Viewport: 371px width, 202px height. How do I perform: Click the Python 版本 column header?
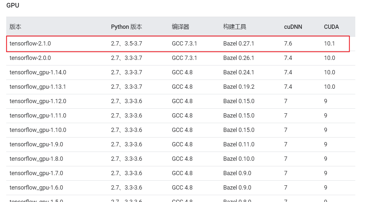coord(127,27)
